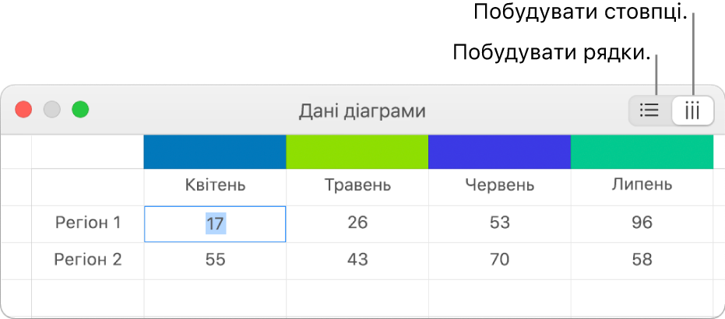Image resolution: width=725 pixels, height=319 pixels.
Task: Select the cell with value 43
Action: [357, 261]
